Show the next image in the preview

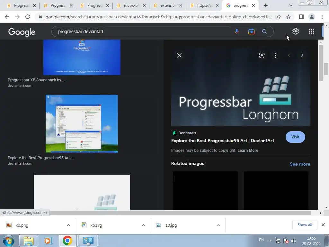[x=302, y=55]
